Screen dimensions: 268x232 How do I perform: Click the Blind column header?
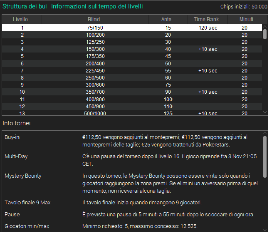point(94,20)
